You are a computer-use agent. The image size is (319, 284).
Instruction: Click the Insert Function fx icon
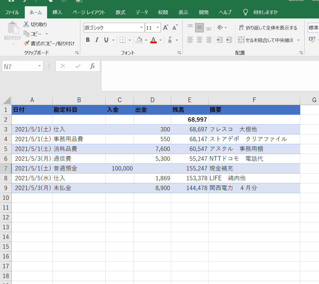point(92,66)
